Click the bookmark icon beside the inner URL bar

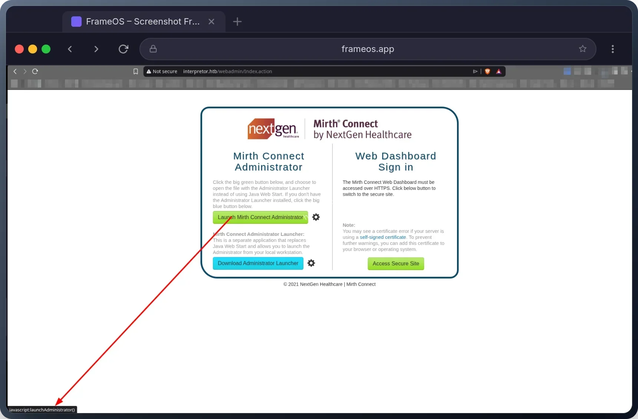(x=136, y=71)
